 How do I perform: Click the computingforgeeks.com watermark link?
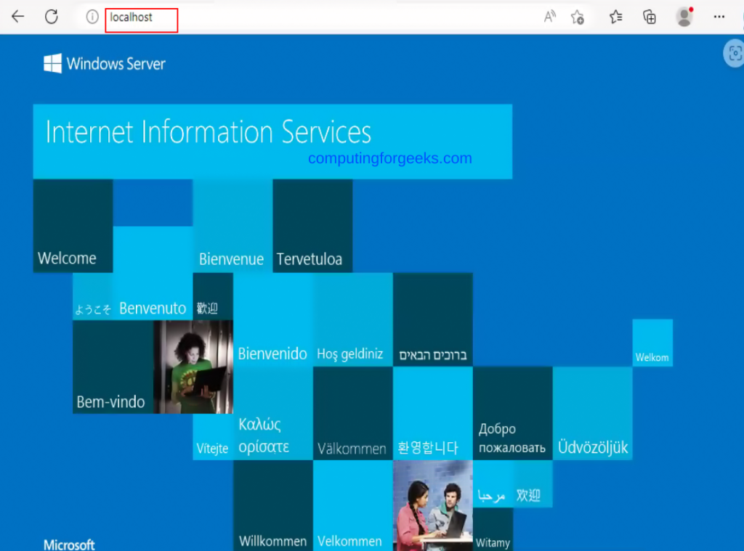click(x=391, y=158)
